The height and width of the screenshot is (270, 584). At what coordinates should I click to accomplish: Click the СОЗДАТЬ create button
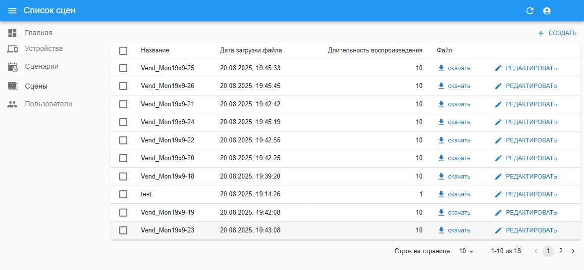[x=557, y=33]
